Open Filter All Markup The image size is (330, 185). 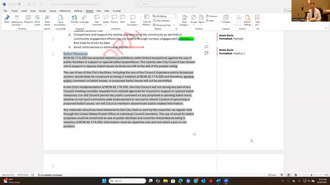[x=146, y=20]
